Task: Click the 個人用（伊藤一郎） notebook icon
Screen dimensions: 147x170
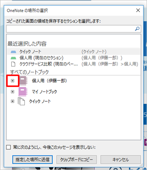Action: 23,81
